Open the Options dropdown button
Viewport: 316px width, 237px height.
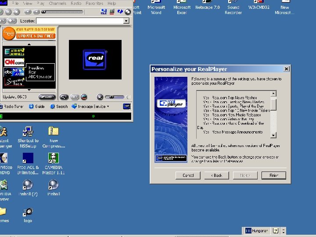[47, 97]
